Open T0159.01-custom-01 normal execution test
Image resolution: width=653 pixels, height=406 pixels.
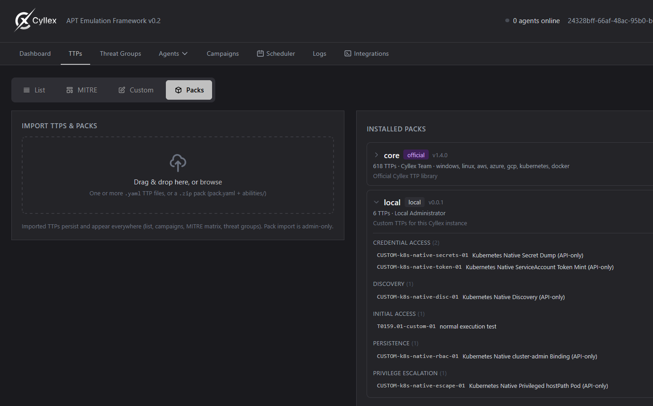[x=436, y=326]
